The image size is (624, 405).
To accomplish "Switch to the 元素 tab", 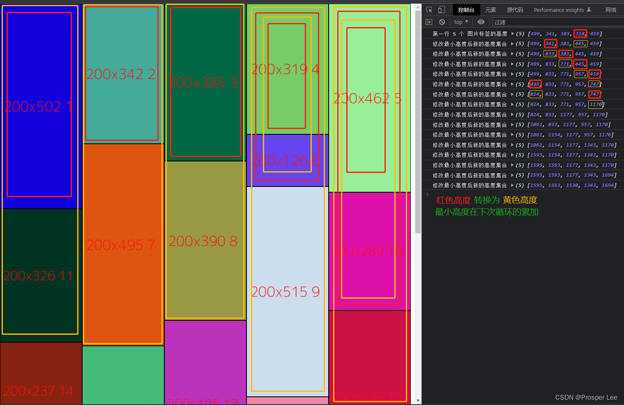I will [x=490, y=10].
